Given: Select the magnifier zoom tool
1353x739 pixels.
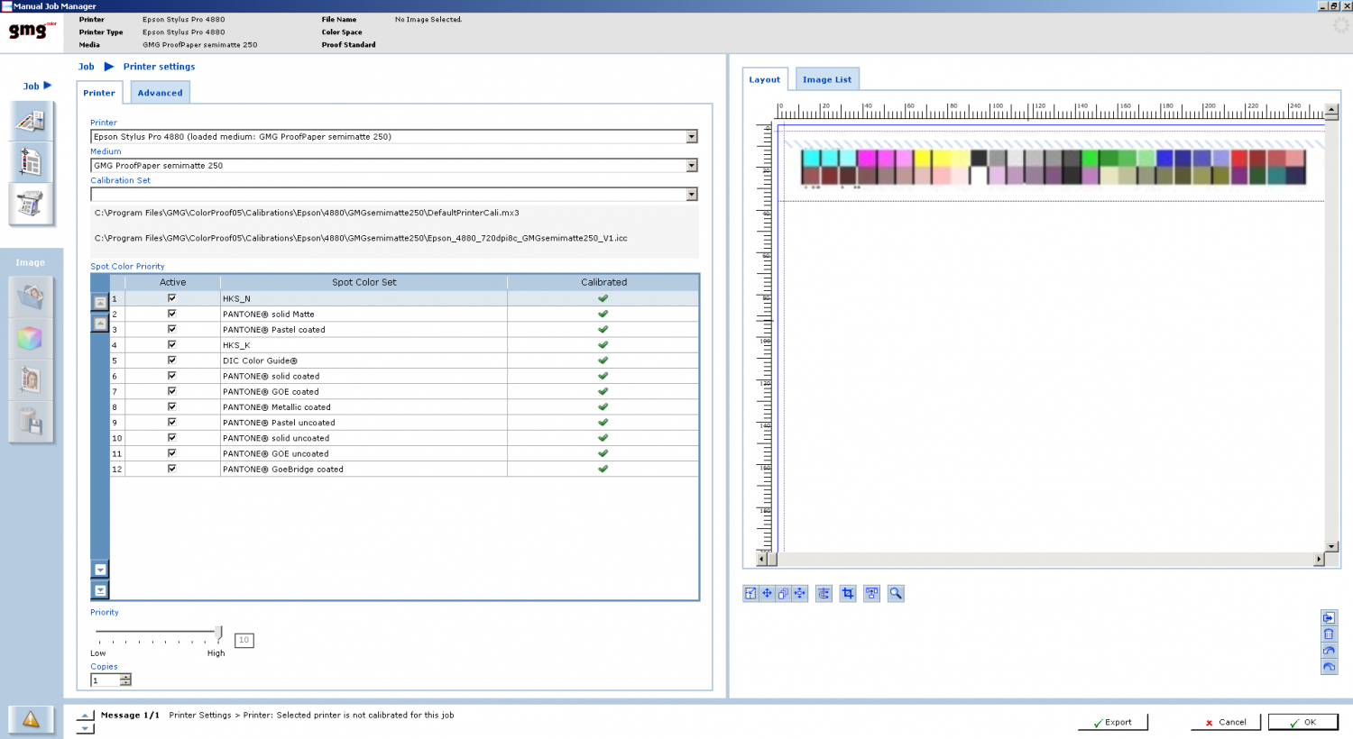Looking at the screenshot, I should (x=896, y=593).
